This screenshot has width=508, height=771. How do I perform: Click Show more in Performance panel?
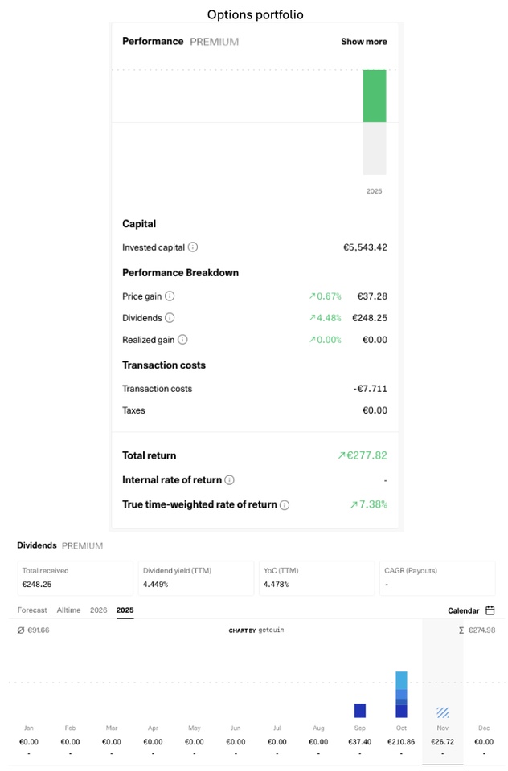(363, 42)
